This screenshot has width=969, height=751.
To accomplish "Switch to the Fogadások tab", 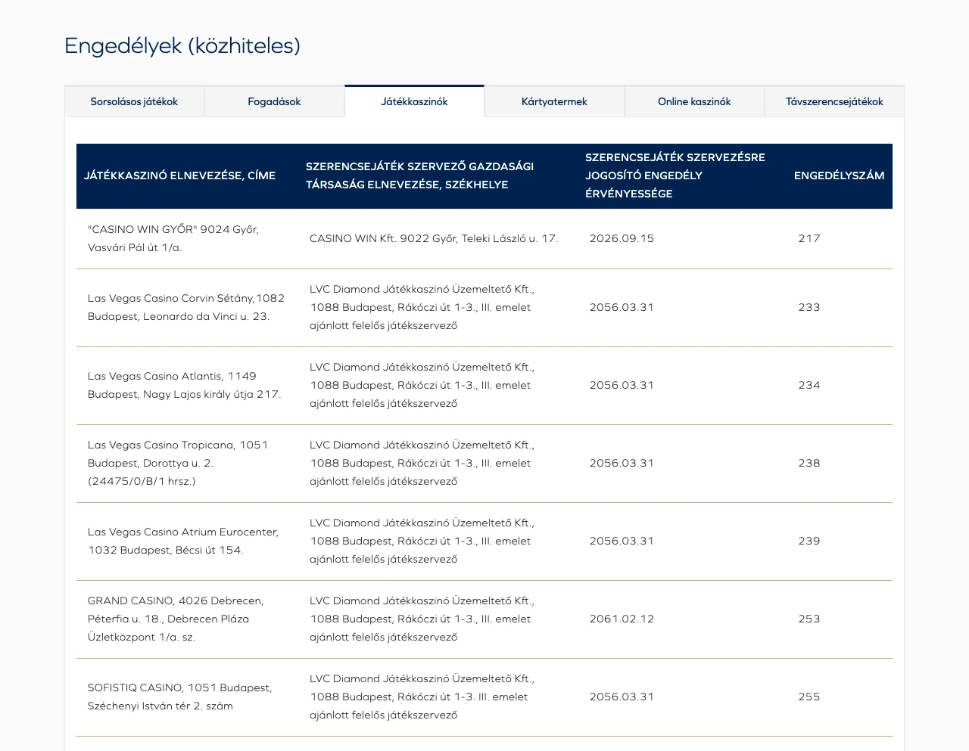I will coord(274,101).
